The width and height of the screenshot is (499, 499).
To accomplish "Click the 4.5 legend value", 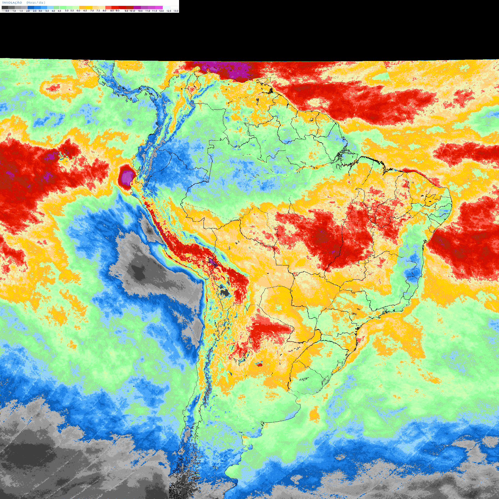I will [59, 11].
